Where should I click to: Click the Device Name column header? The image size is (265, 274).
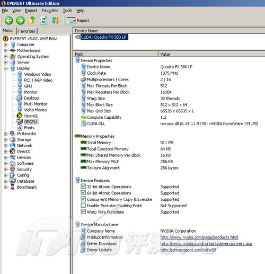point(169,31)
